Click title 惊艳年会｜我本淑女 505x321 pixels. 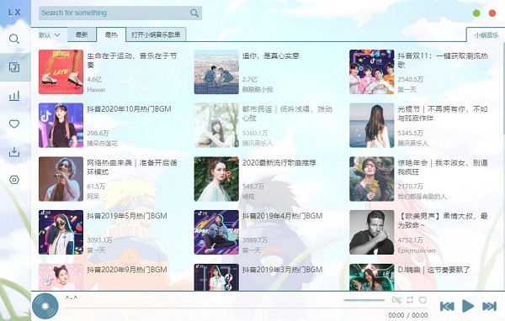(x=443, y=167)
